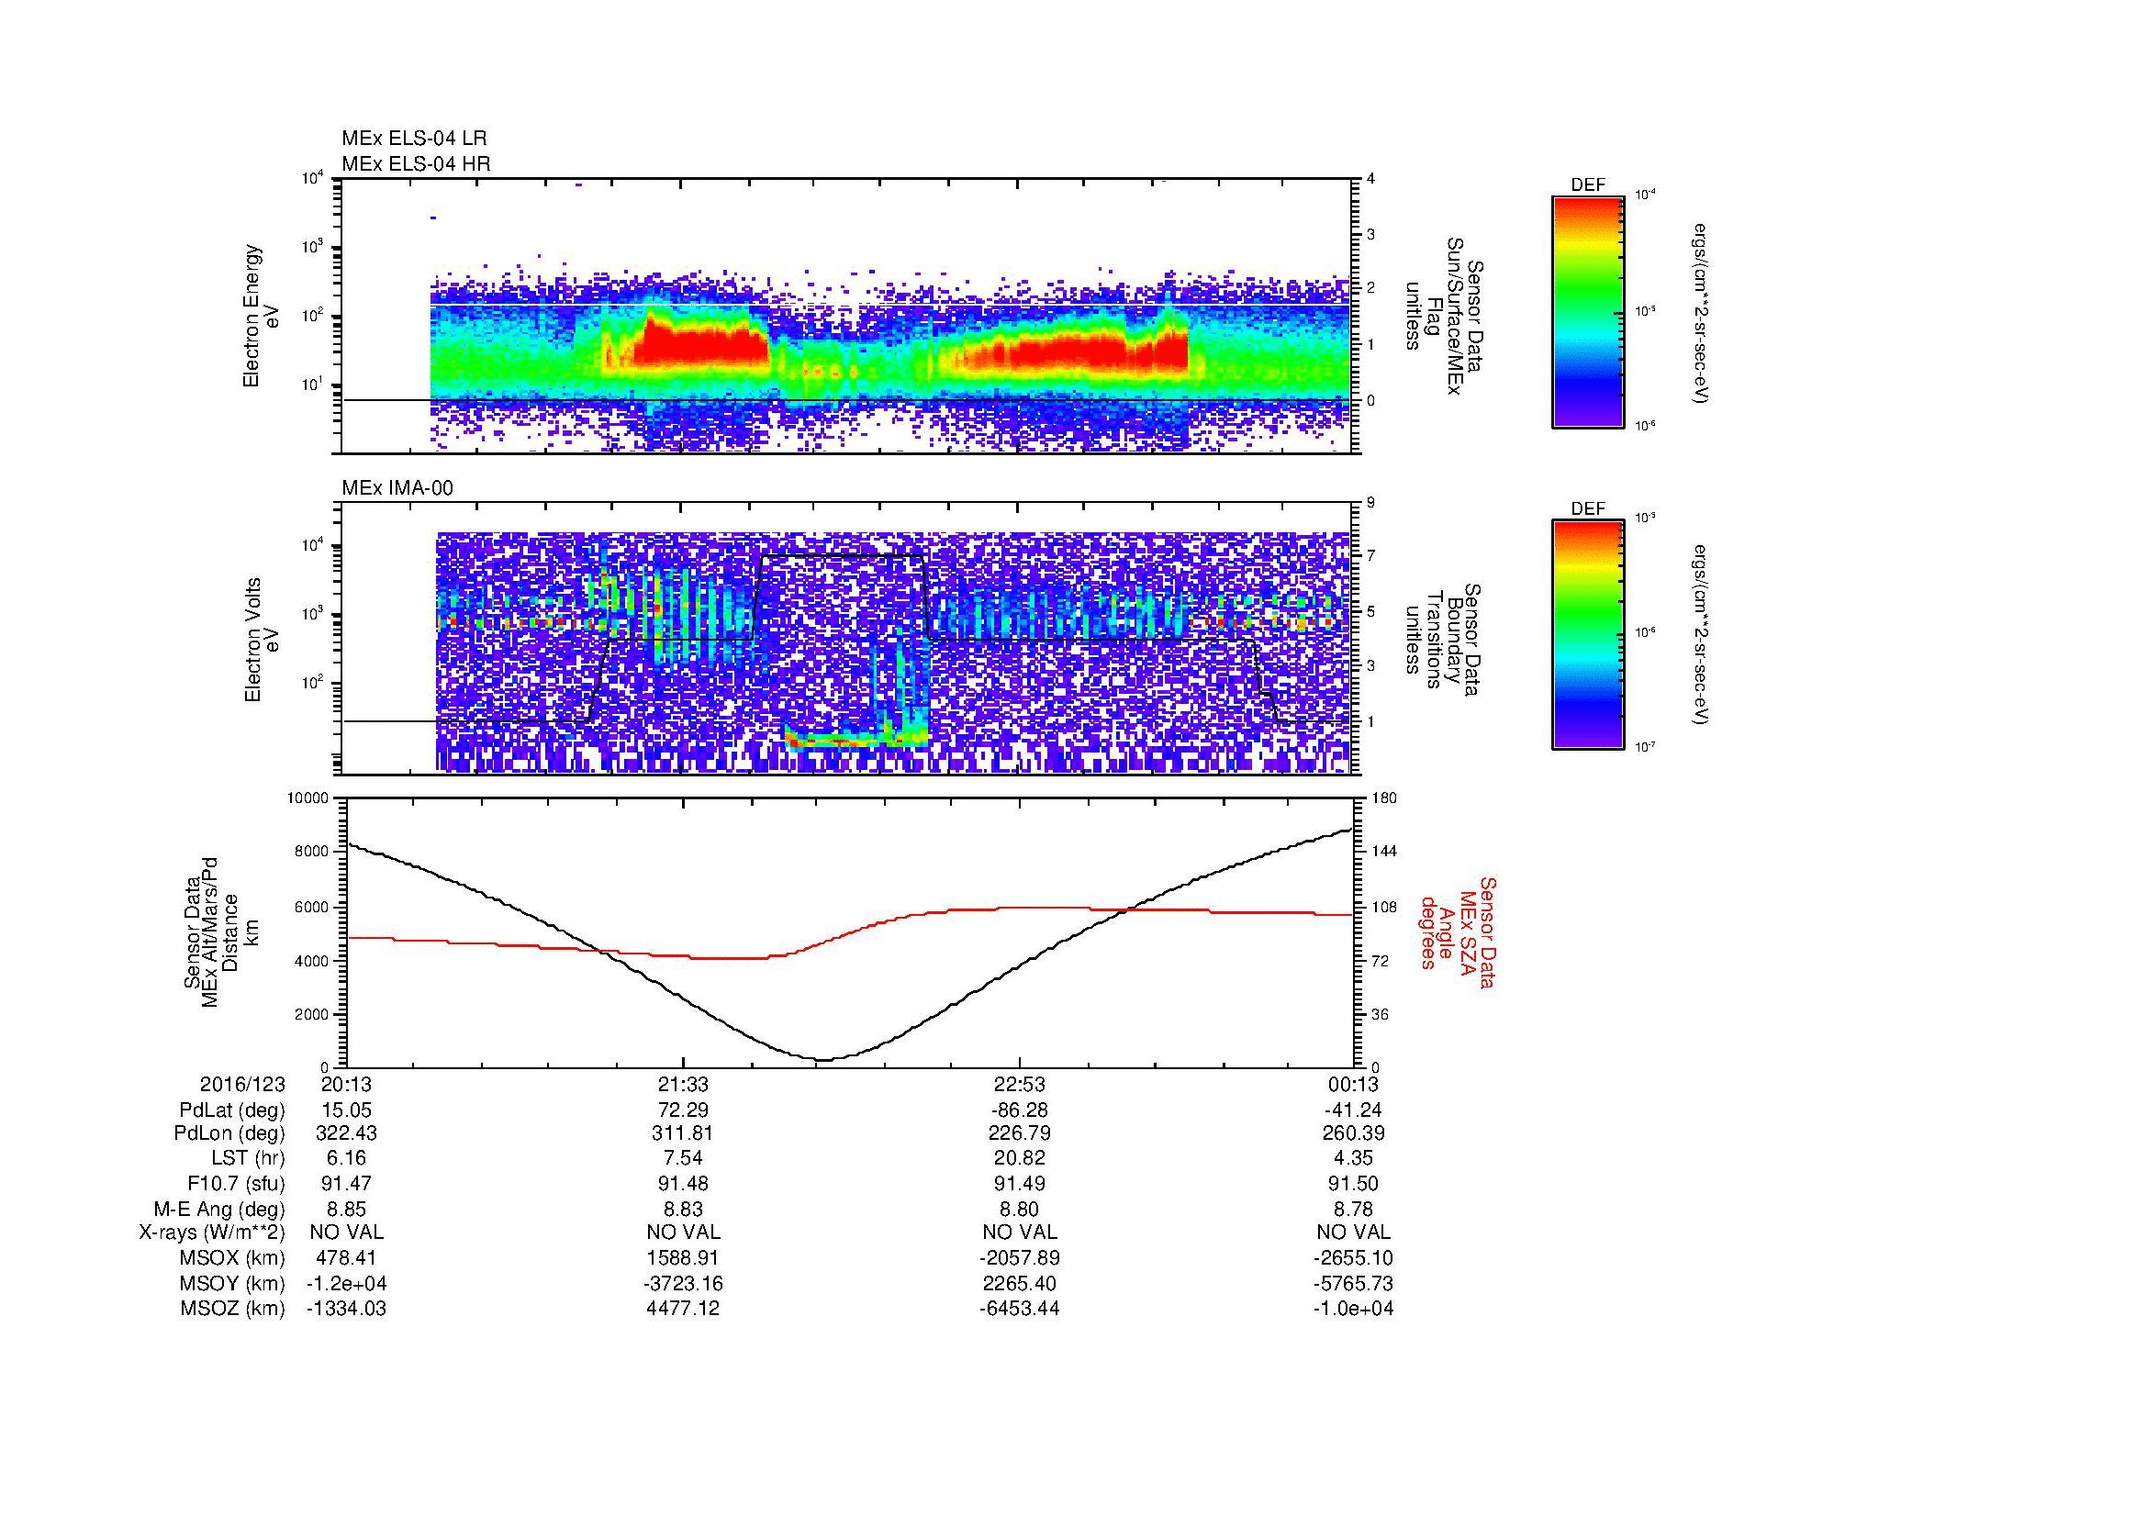Click the time tick label '21:33'
This screenshot has width=2147, height=1517.
pyautogui.click(x=684, y=1084)
